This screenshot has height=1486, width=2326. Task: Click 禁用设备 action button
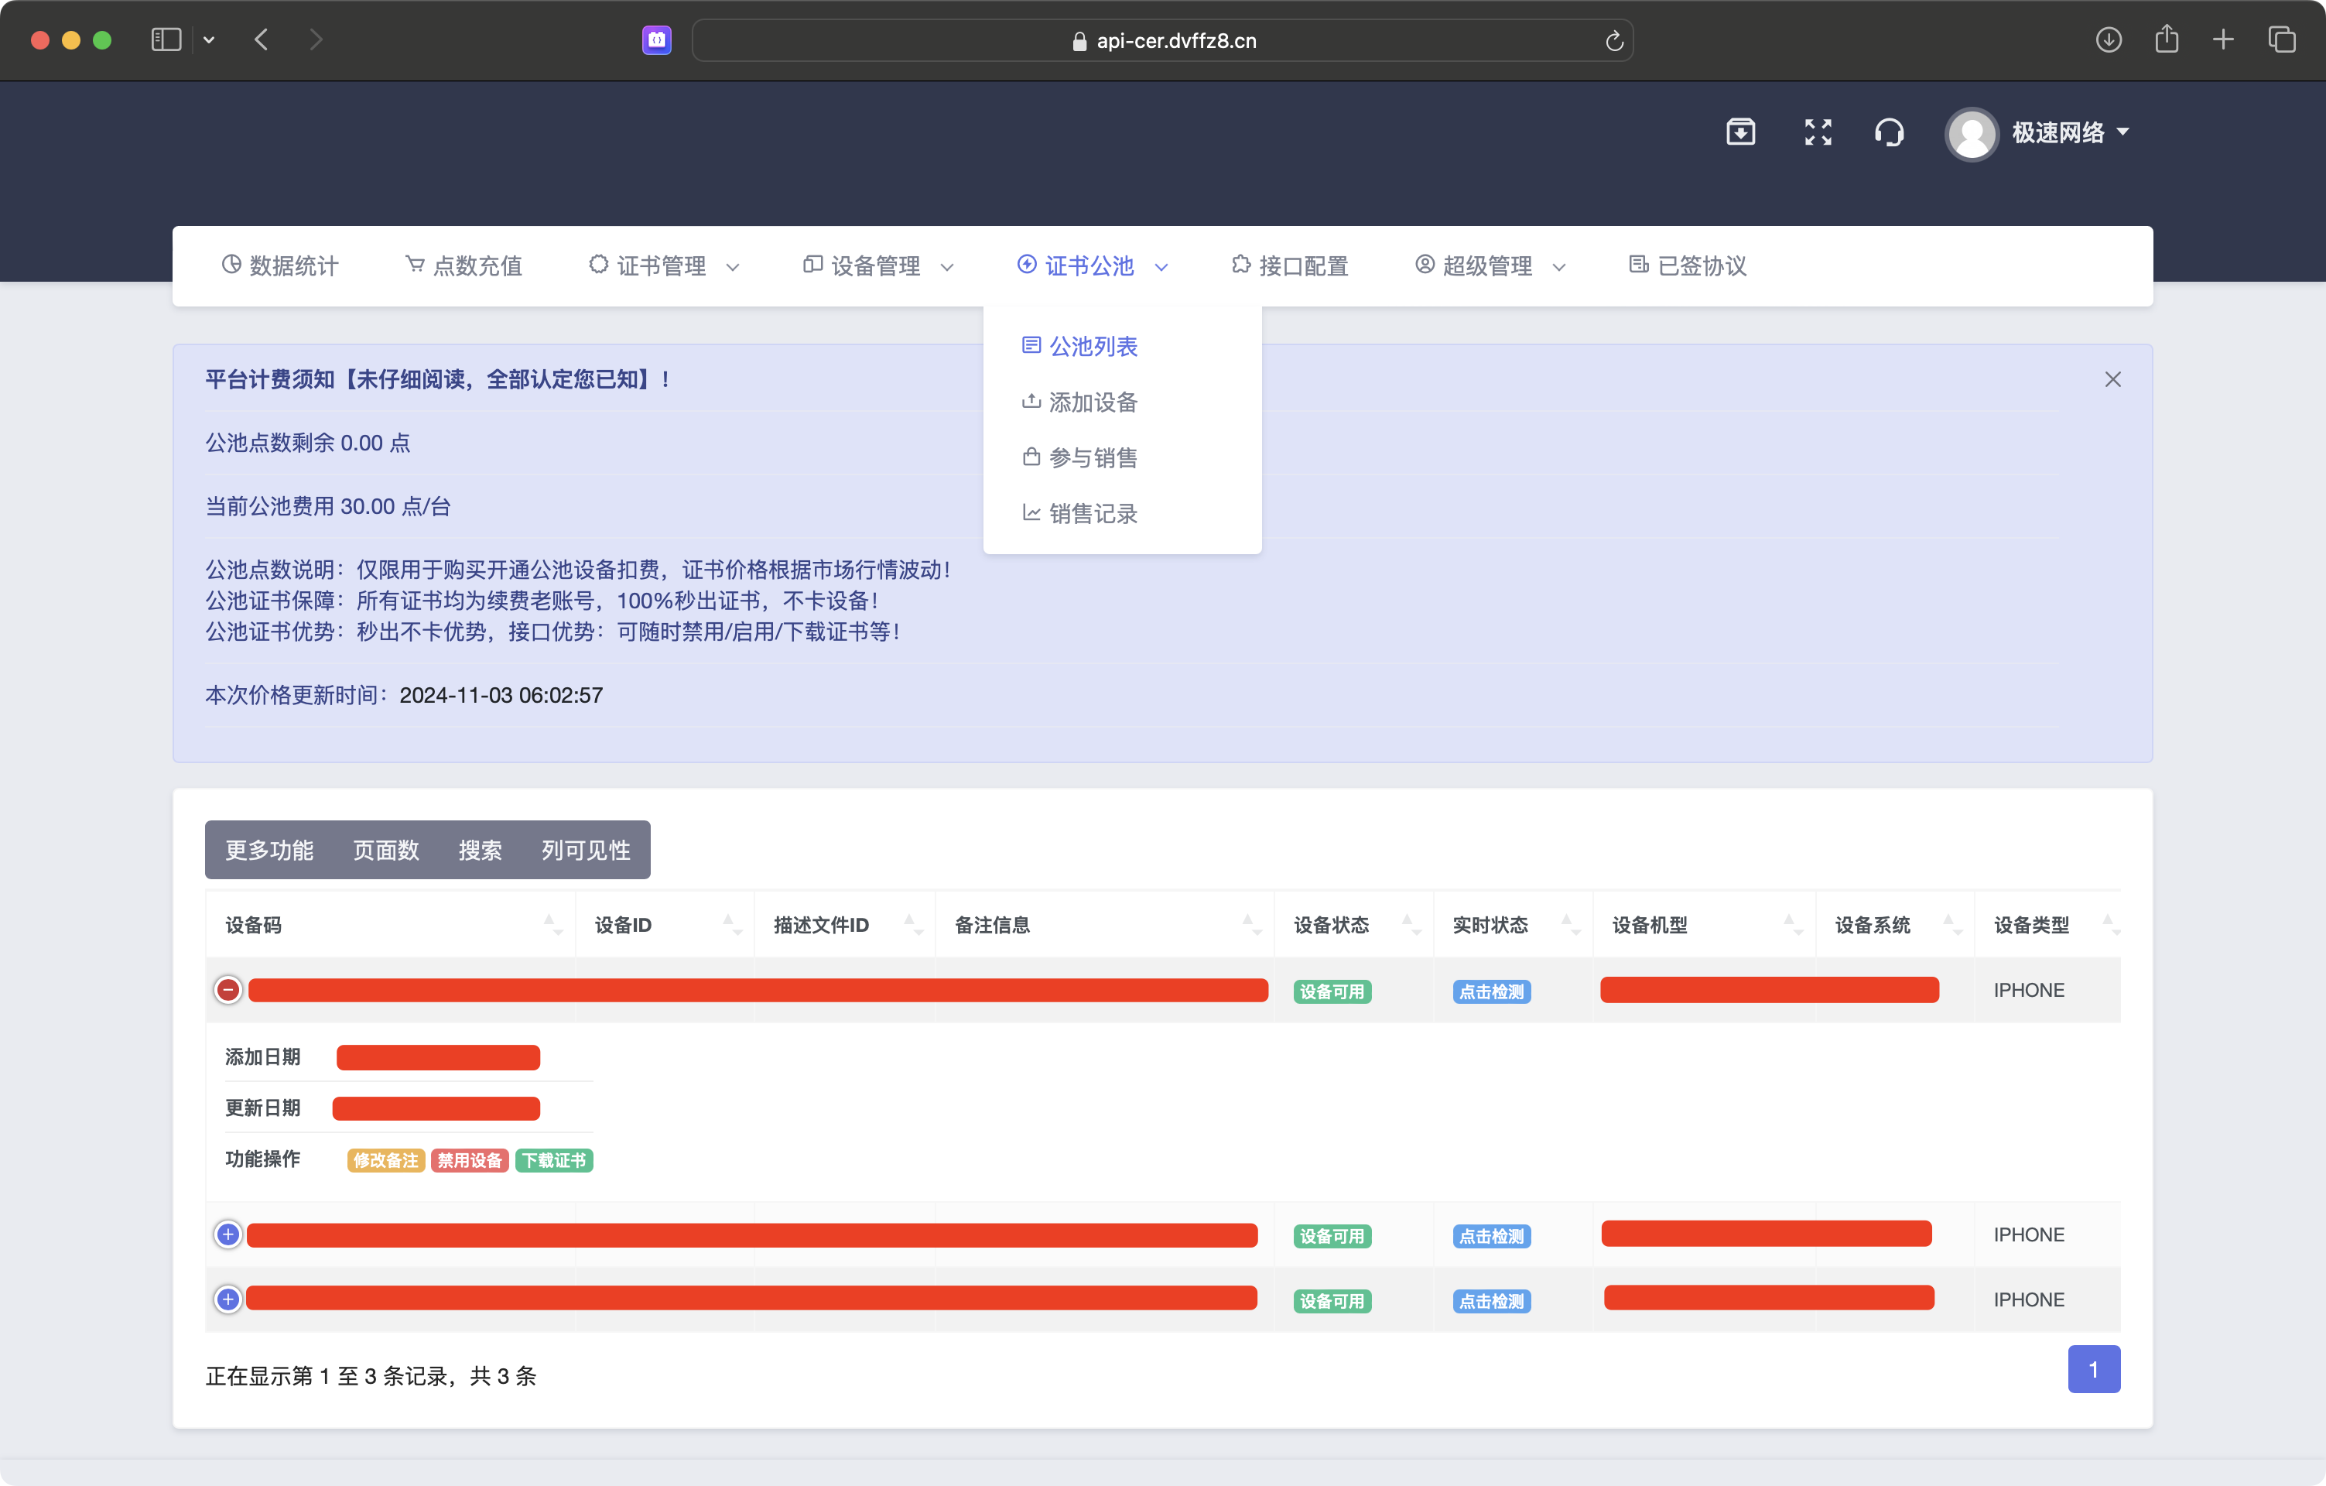click(470, 1160)
